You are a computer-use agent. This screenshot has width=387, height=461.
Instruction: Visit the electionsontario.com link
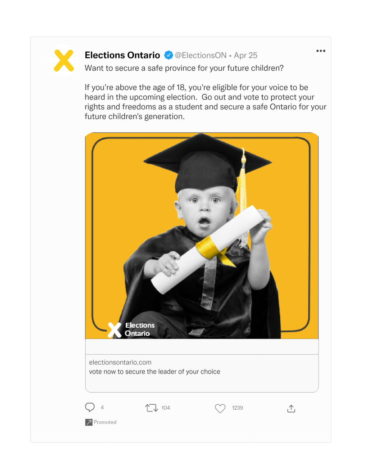pyautogui.click(x=120, y=362)
